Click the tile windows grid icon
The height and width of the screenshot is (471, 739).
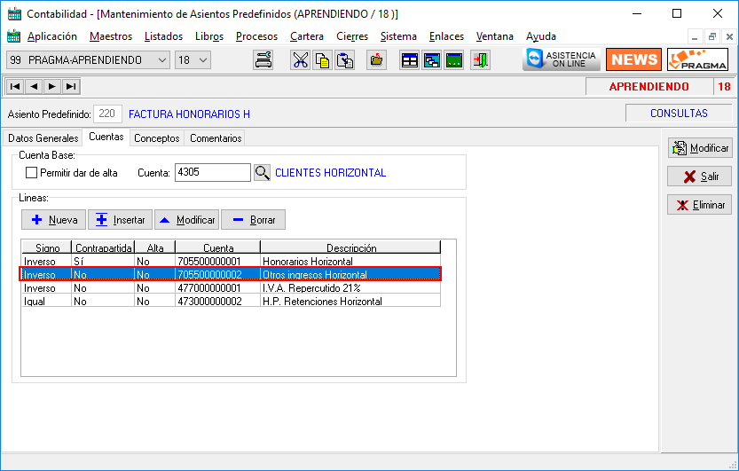click(410, 60)
